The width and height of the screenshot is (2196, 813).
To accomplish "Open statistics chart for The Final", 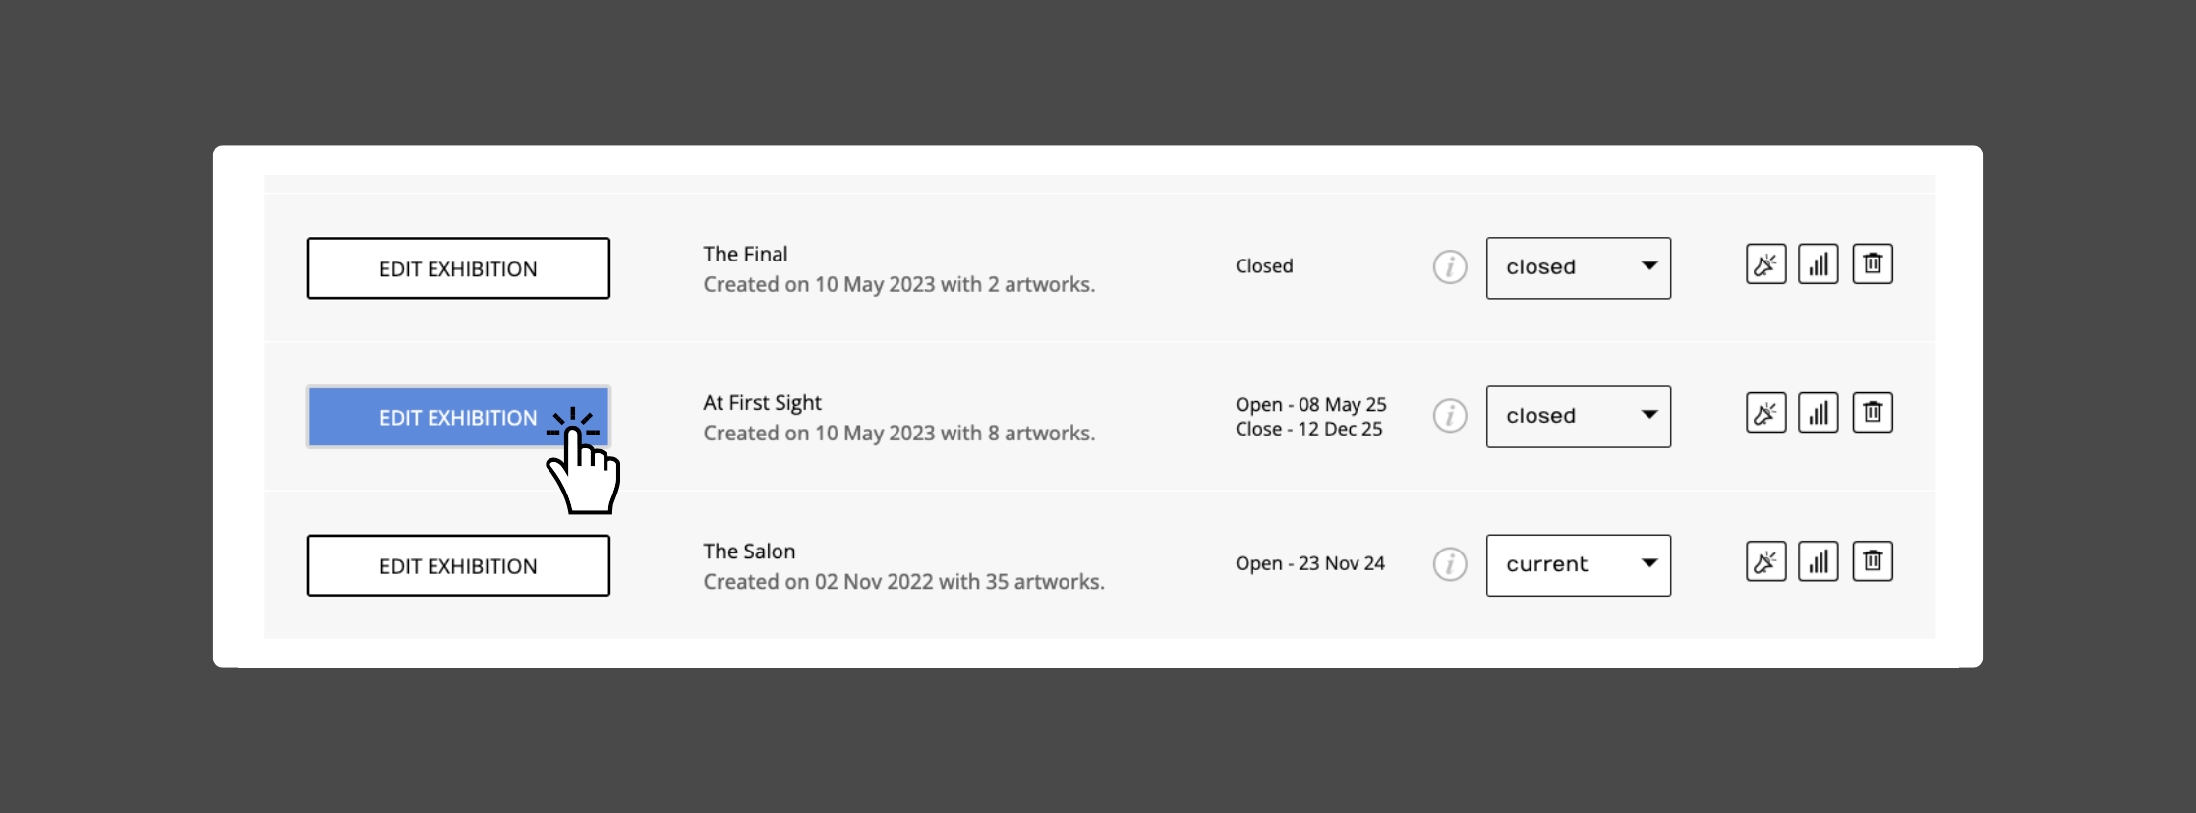I will [1819, 264].
